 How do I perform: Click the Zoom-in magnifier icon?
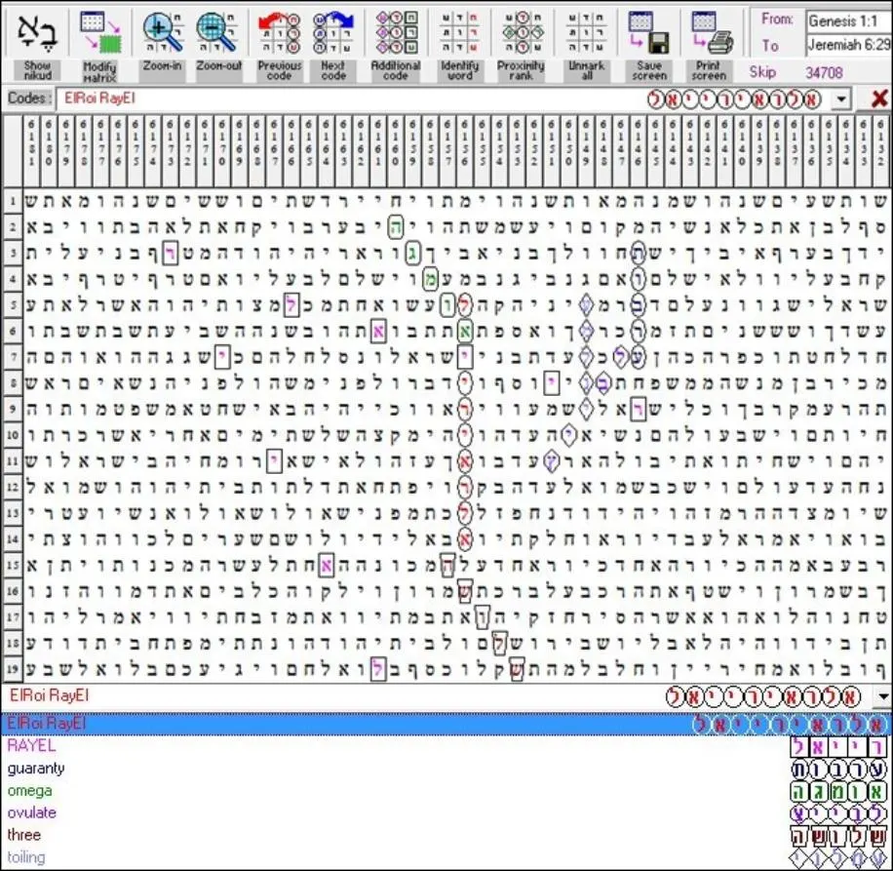click(x=162, y=32)
